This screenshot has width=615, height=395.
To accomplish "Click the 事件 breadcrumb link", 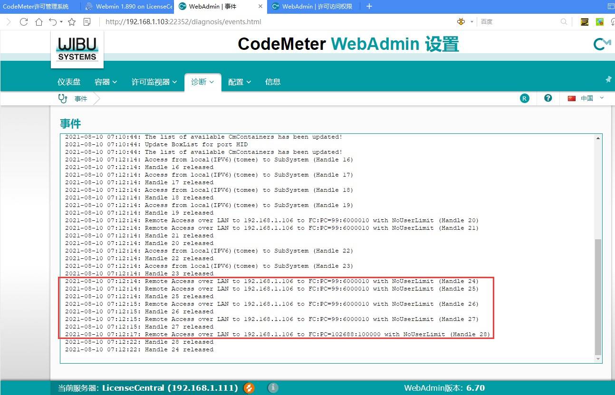I will [x=81, y=99].
